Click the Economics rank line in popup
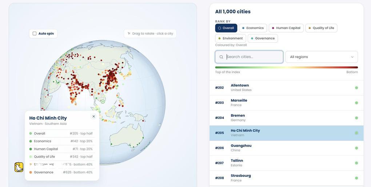The image size is (371, 187). coord(62,141)
